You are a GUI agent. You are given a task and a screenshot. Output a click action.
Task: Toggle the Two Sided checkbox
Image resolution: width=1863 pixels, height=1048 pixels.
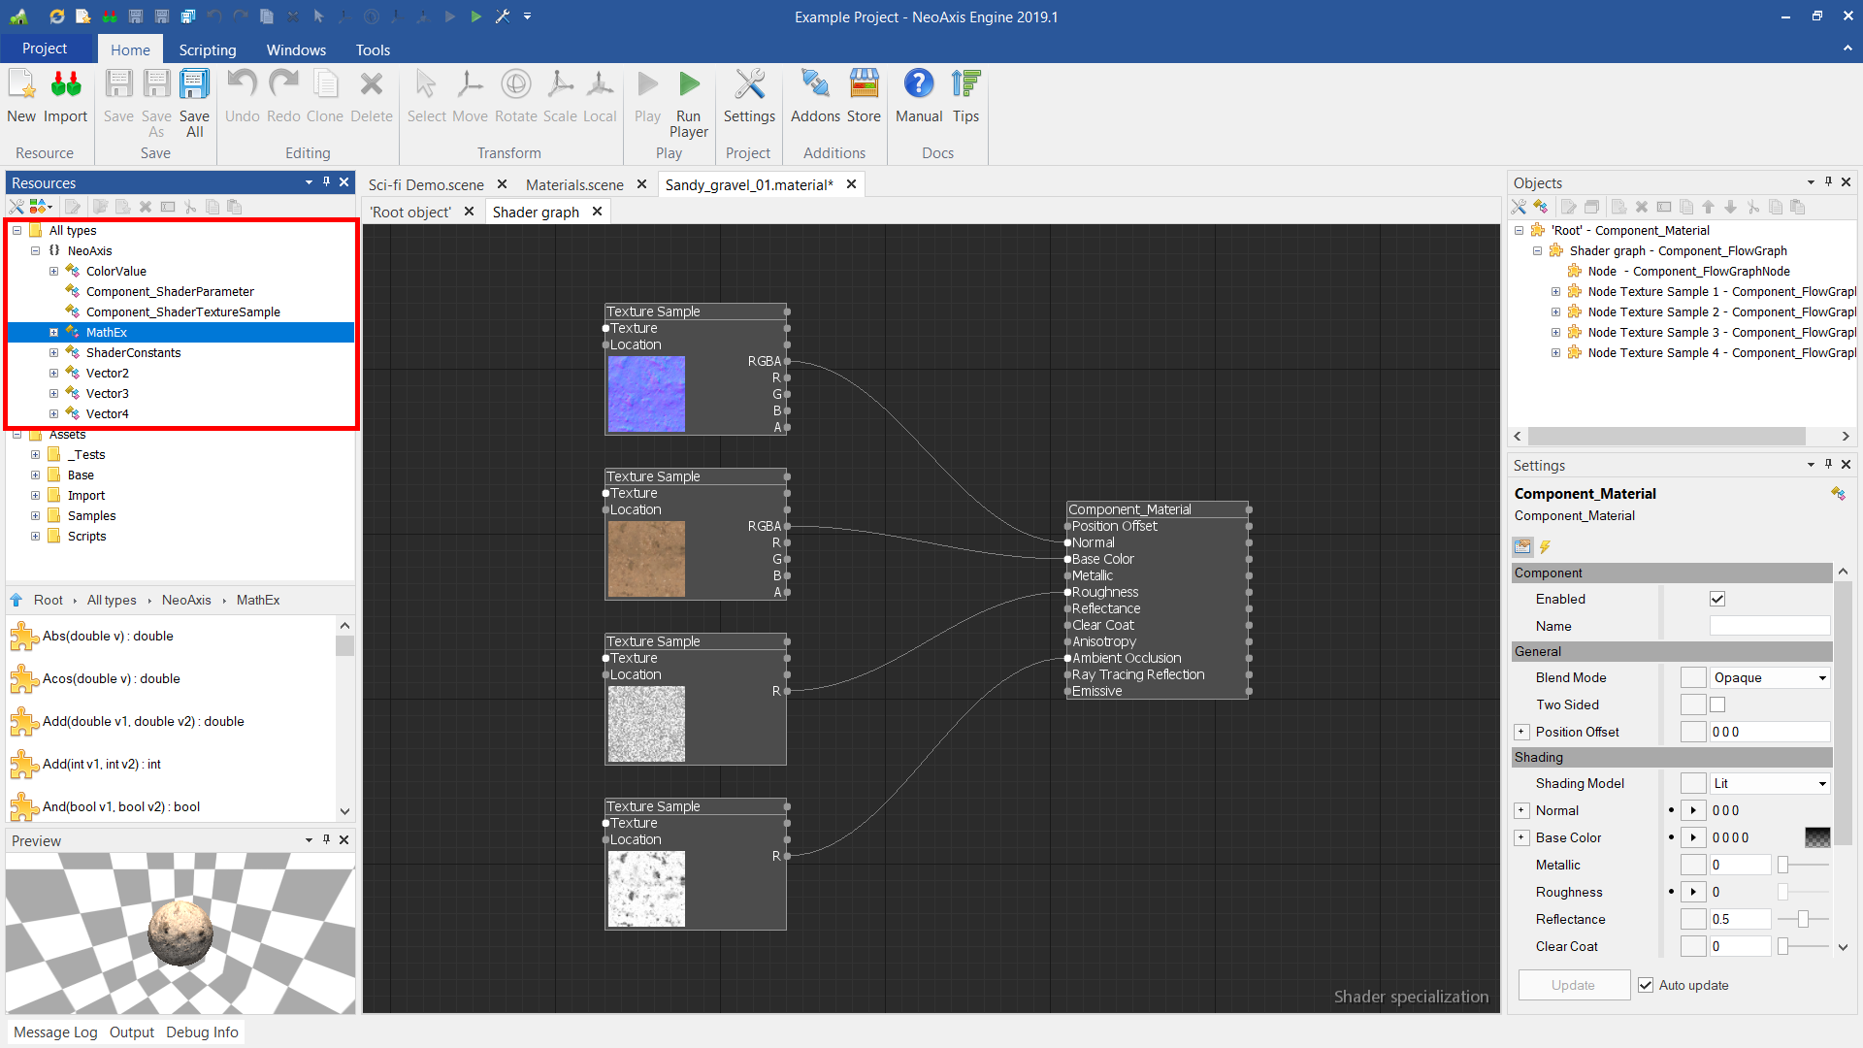pos(1717,705)
